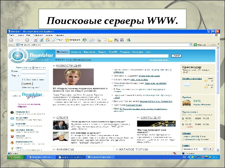The height and width of the screenshot is (168, 225).
Task: Open the НОВОСТИ ДНЯ heading link
Action: (x=69, y=66)
